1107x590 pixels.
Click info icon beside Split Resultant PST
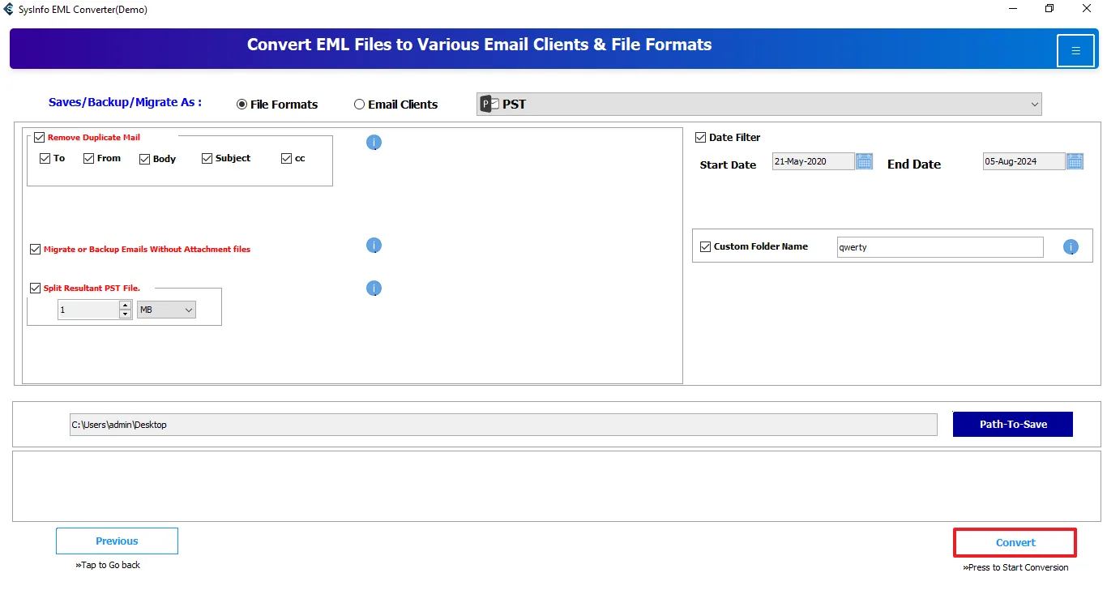(x=374, y=289)
